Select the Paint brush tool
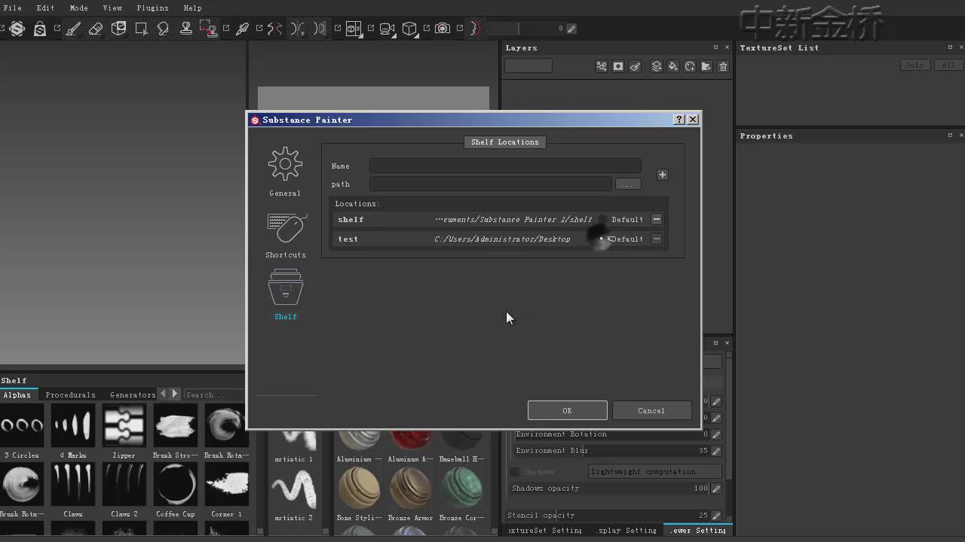Image resolution: width=965 pixels, height=542 pixels. (73, 29)
